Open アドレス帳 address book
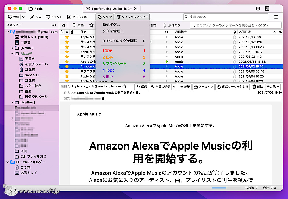288x199 pixels. tap(77, 17)
